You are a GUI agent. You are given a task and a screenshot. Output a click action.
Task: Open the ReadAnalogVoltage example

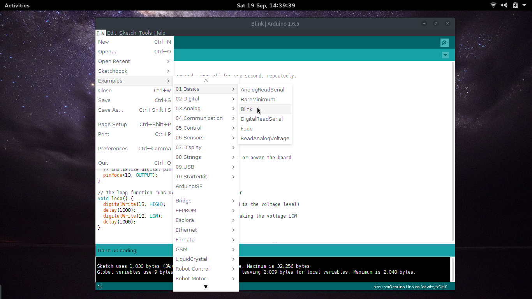[265, 139]
